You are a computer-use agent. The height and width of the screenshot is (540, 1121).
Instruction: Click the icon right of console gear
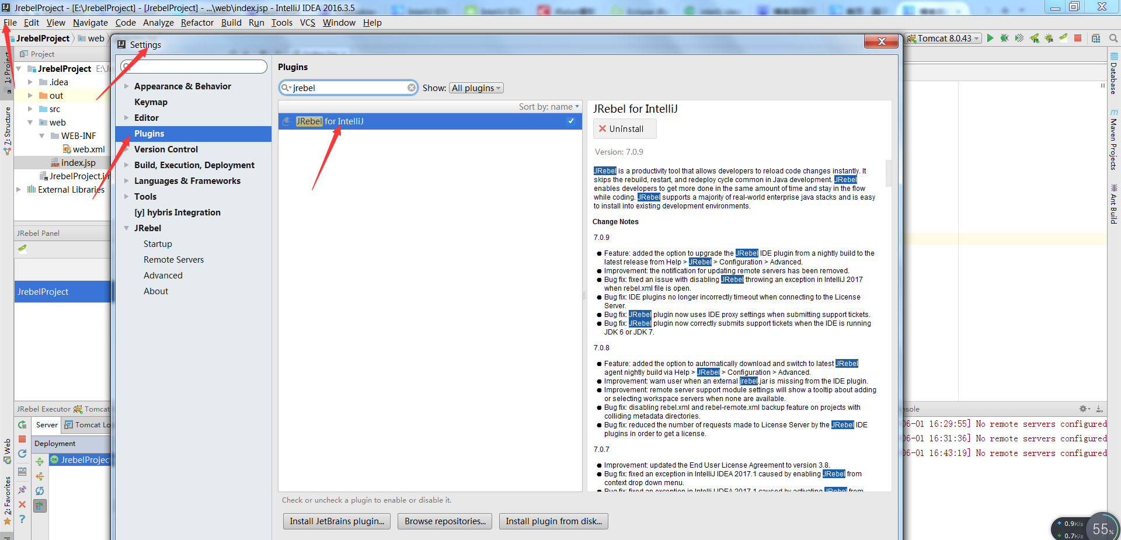[x=1099, y=409]
